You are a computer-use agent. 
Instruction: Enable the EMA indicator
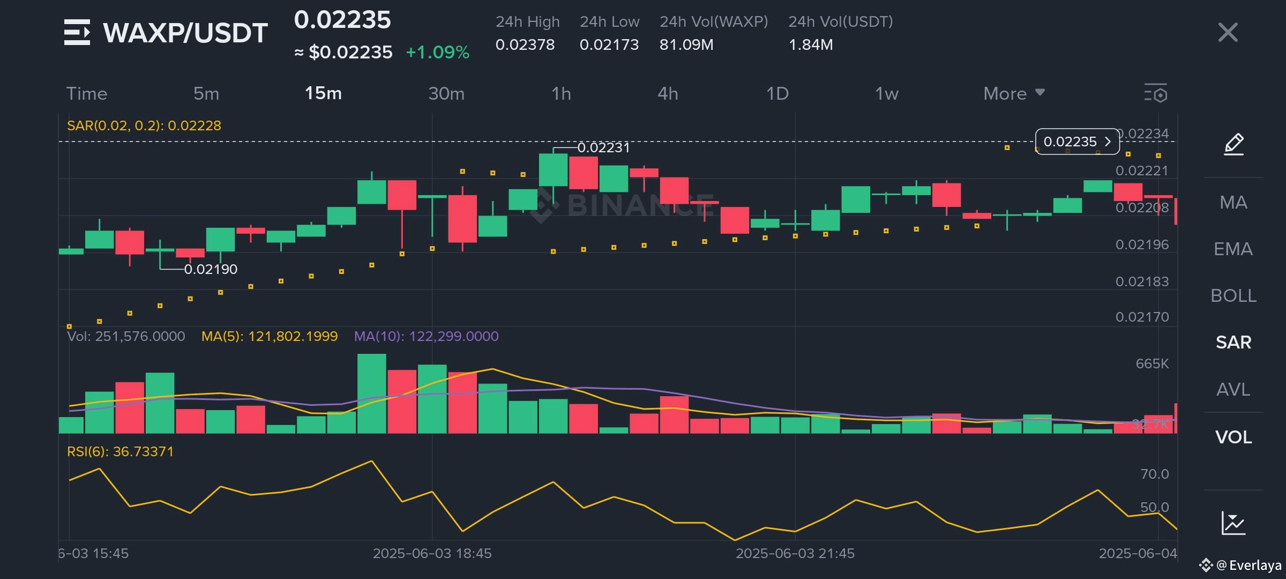[1233, 249]
